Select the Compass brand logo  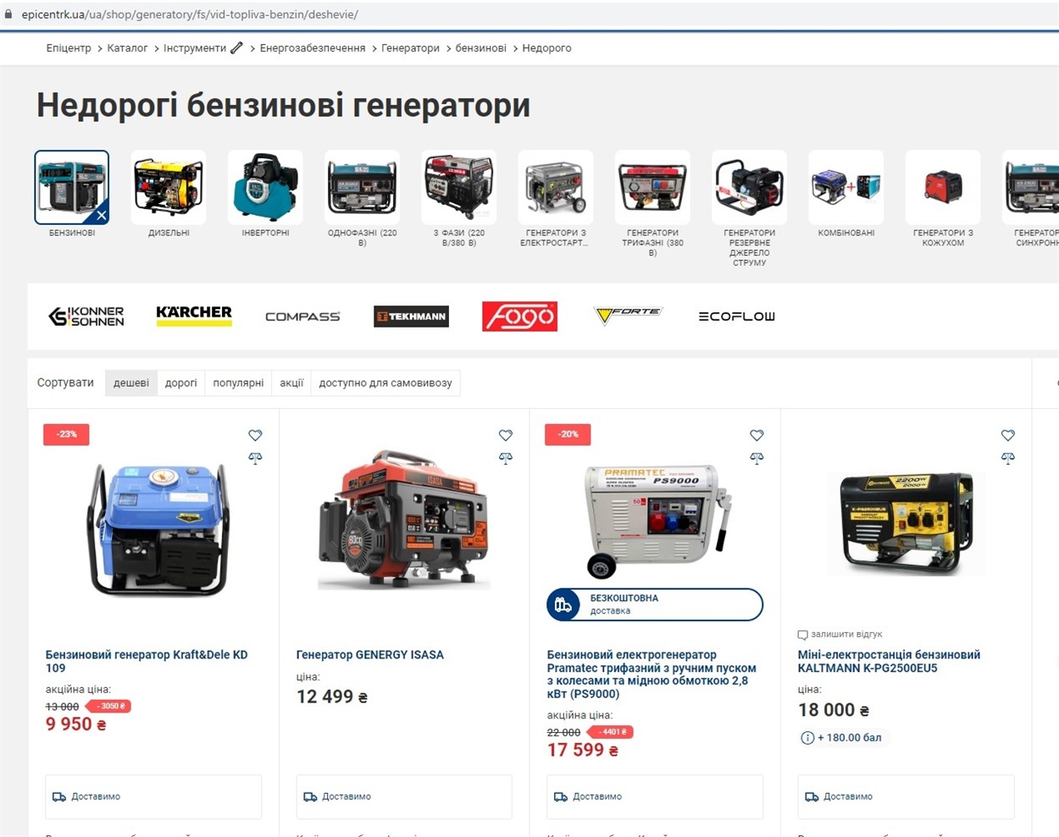click(x=302, y=317)
